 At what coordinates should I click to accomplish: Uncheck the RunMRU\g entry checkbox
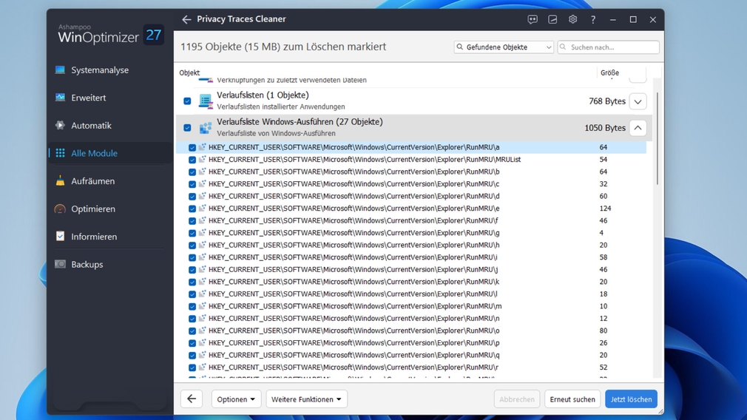(x=192, y=233)
